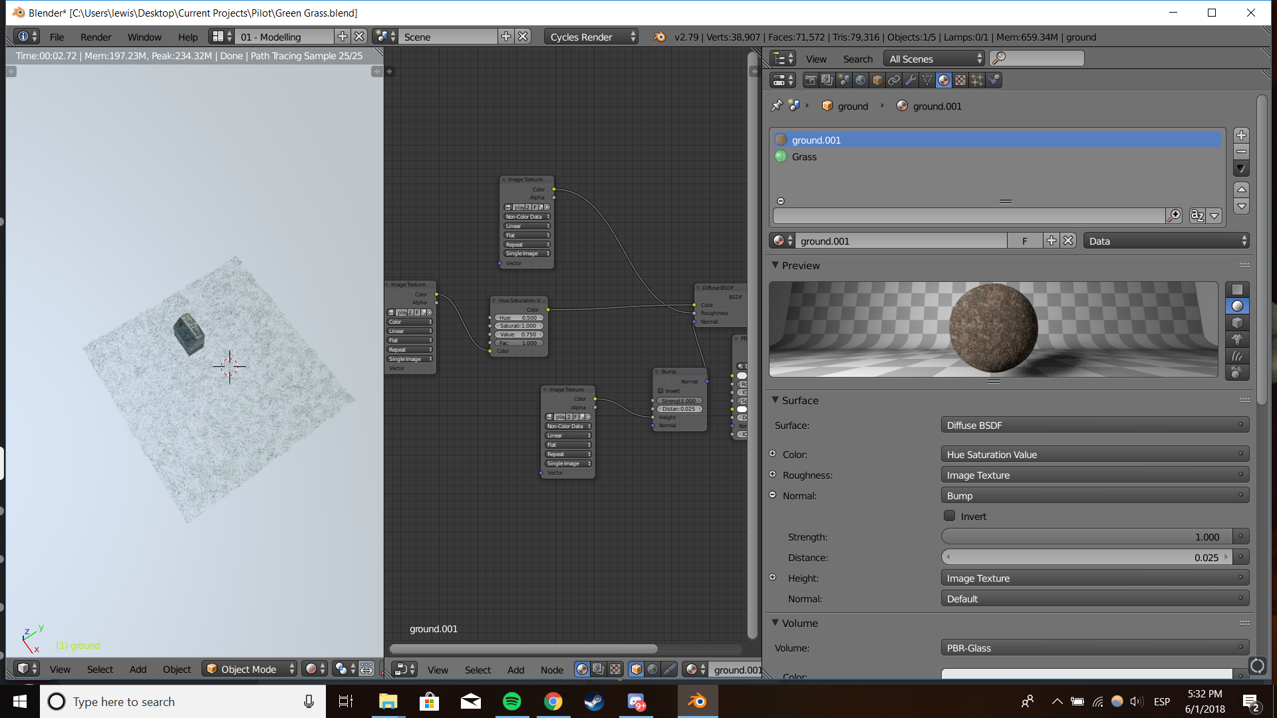Select the Grass material slot

(804, 157)
